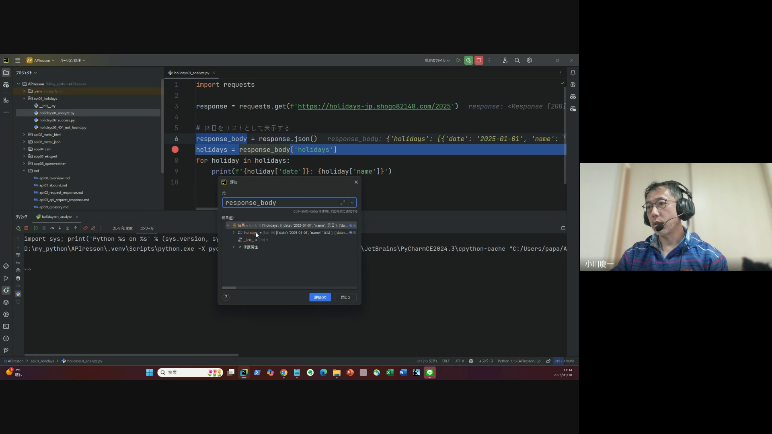772x434 pixels.
Task: Switch to the Threads and Variables tab
Action: (122, 228)
